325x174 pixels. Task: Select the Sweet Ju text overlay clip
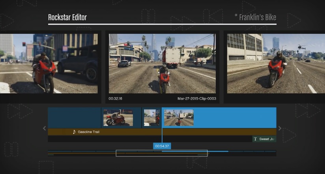(x=264, y=139)
